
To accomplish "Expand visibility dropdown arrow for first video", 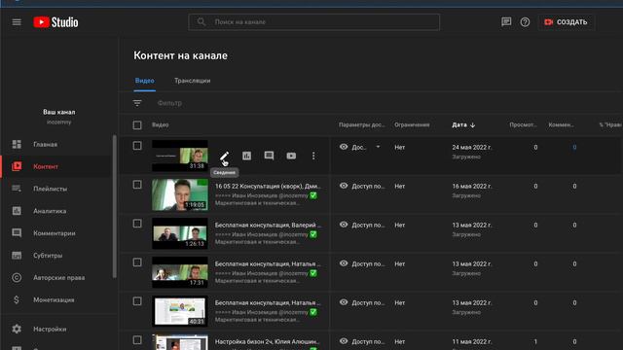I will (378, 147).
